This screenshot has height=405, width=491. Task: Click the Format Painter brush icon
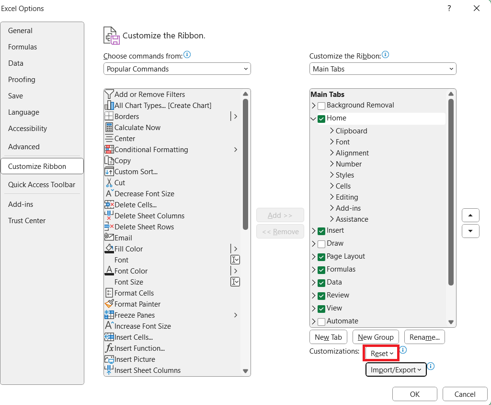point(109,304)
